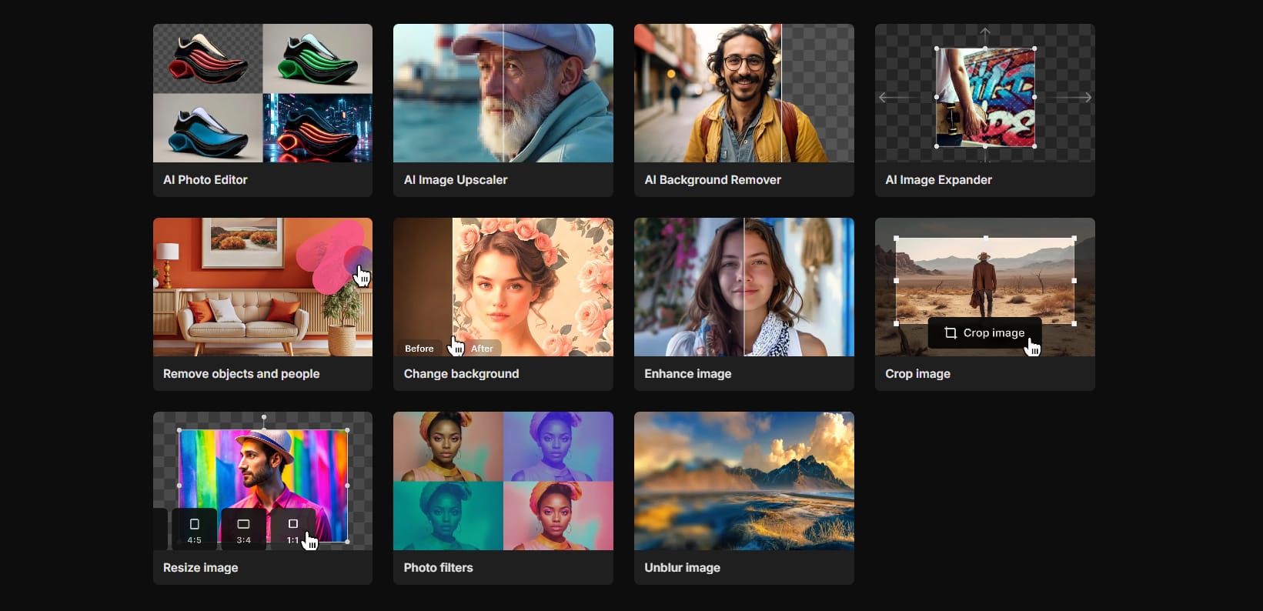This screenshot has height=611, width=1263.
Task: Click the Remove objects and people label
Action: point(241,373)
